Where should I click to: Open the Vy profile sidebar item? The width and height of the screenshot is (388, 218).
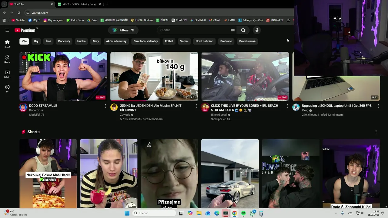click(7, 89)
